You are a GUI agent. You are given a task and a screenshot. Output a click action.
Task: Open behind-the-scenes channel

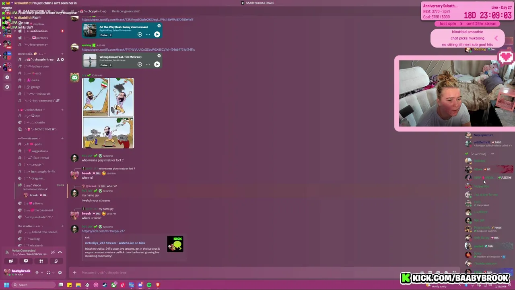(x=40, y=232)
